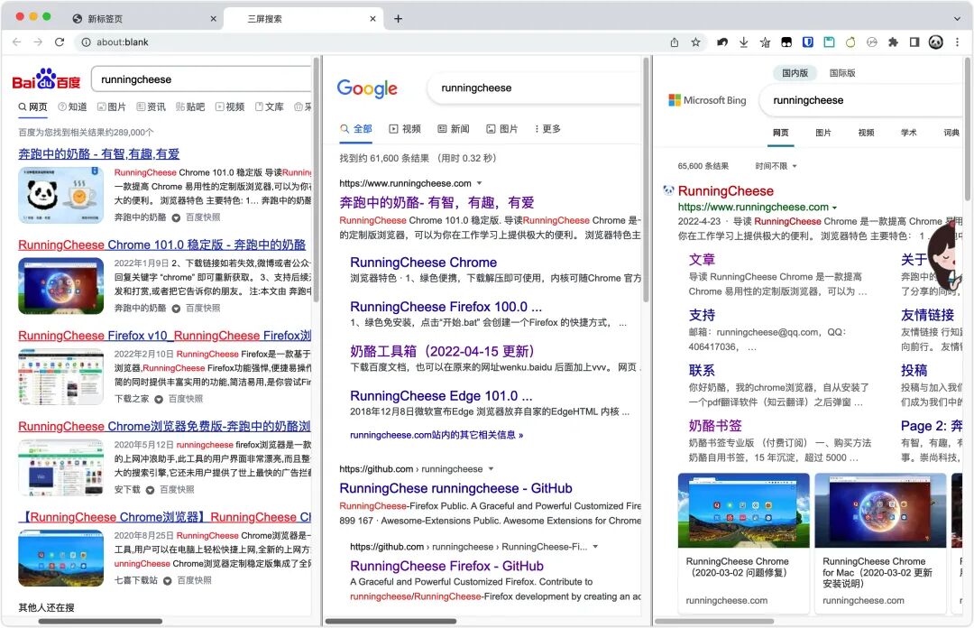The height and width of the screenshot is (628, 974).
Task: Open Bing image card RunningCheese Chrome for Mac
Action: 880,543
